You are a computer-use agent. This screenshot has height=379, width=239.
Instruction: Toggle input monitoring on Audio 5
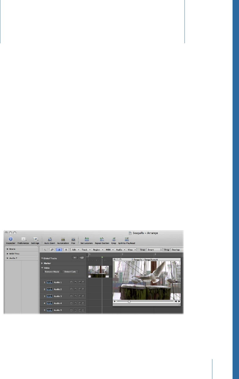[71, 310]
